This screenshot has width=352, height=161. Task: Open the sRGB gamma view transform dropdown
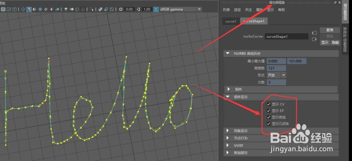pos(199,9)
